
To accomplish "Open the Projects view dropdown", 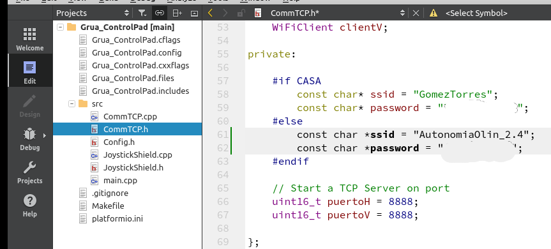I will tap(93, 13).
